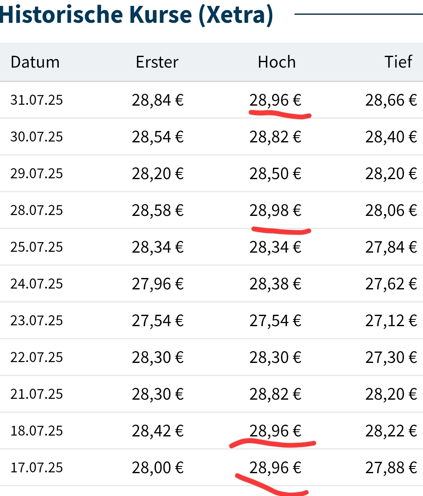Select the date 31.07.25 in the table
423x496 pixels.
[x=36, y=100]
